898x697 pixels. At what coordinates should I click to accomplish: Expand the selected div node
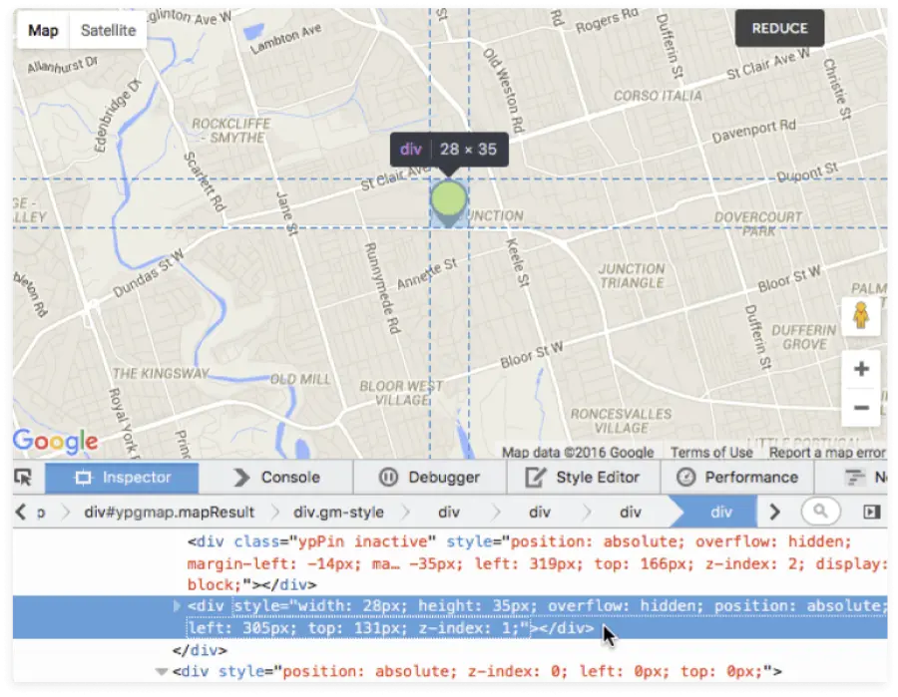click(177, 605)
